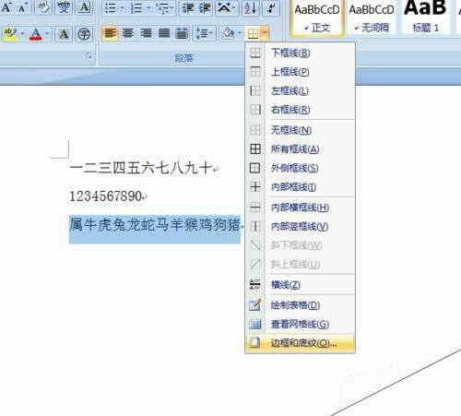Choose 下框线(B) from the borders menu
461x416 pixels.
click(300, 53)
